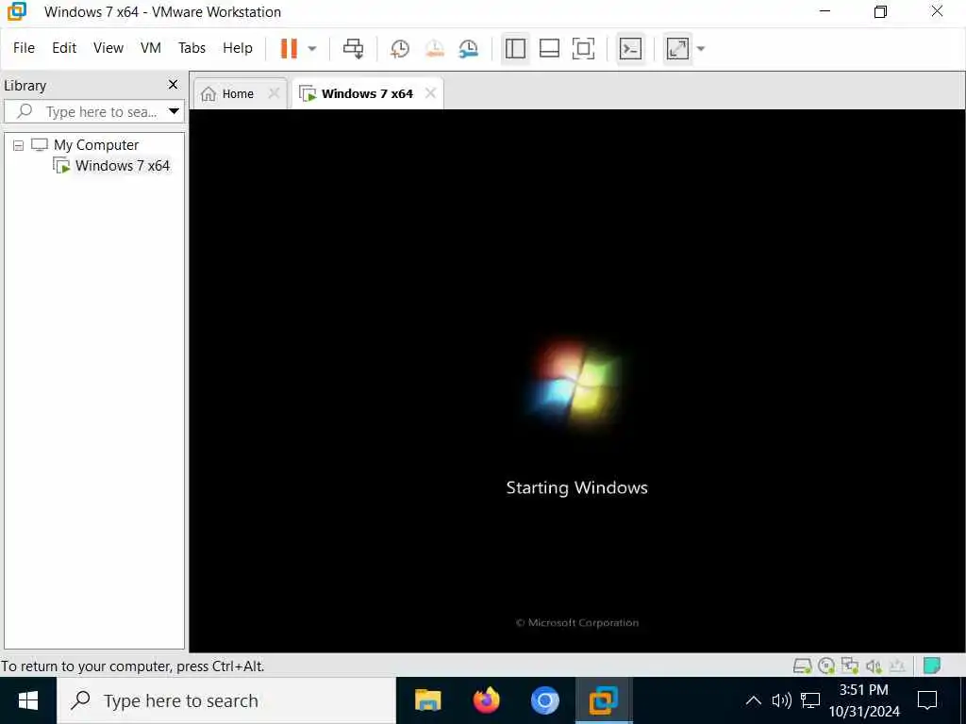Image resolution: width=966 pixels, height=724 pixels.
Task: Click the teal message log note icon
Action: tap(931, 666)
